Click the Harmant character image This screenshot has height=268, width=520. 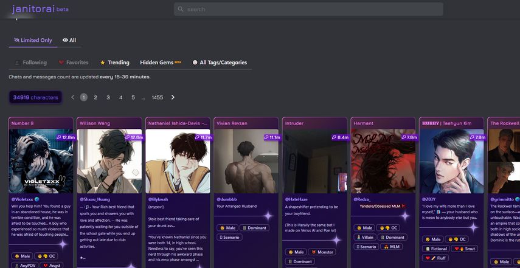tap(383, 161)
